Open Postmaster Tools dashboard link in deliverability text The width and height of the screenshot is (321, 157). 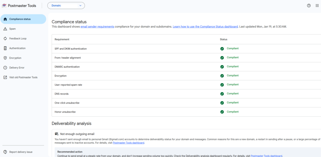(x=129, y=143)
